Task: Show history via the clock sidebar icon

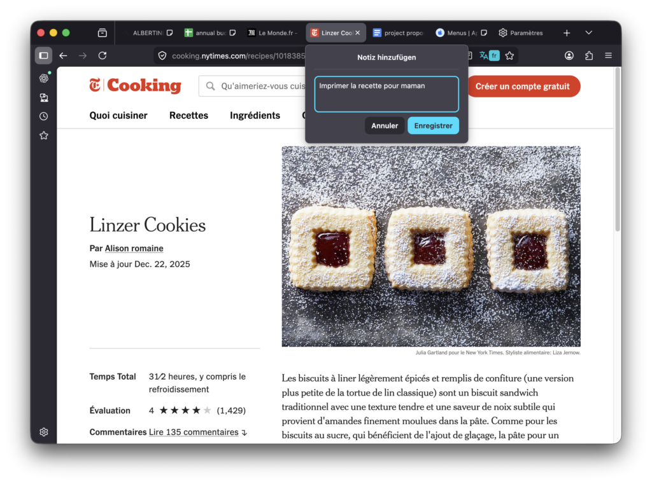Action: coord(44,116)
